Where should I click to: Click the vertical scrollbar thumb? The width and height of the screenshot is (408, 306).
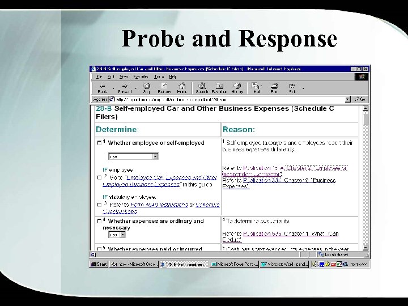coord(365,118)
